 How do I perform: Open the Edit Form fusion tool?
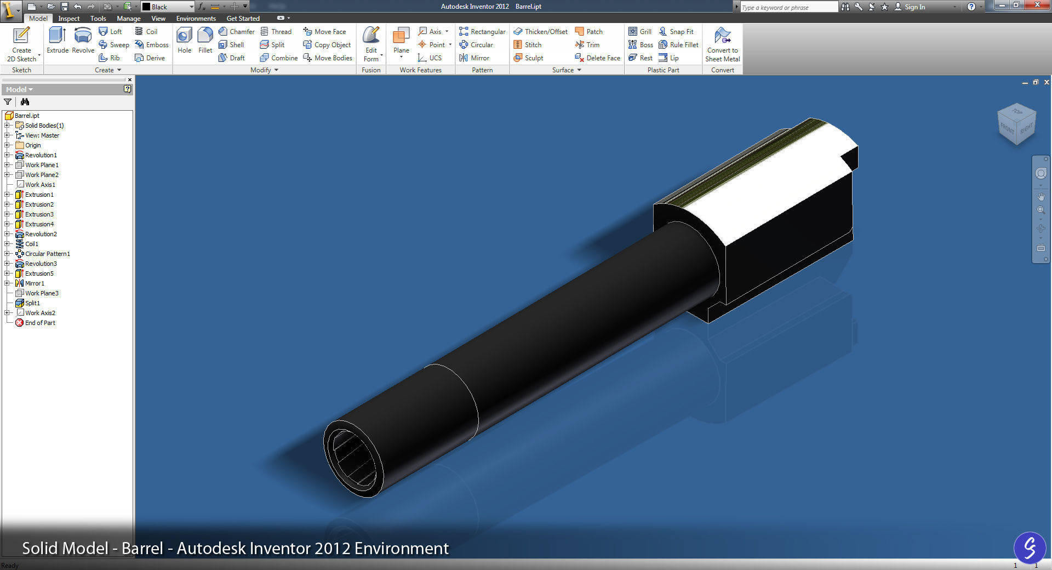coord(371,44)
